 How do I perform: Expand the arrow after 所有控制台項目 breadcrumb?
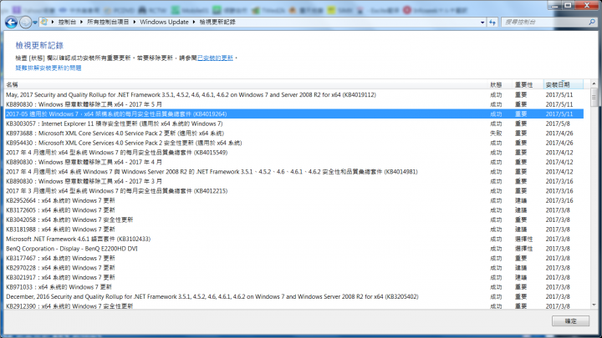(x=135, y=23)
